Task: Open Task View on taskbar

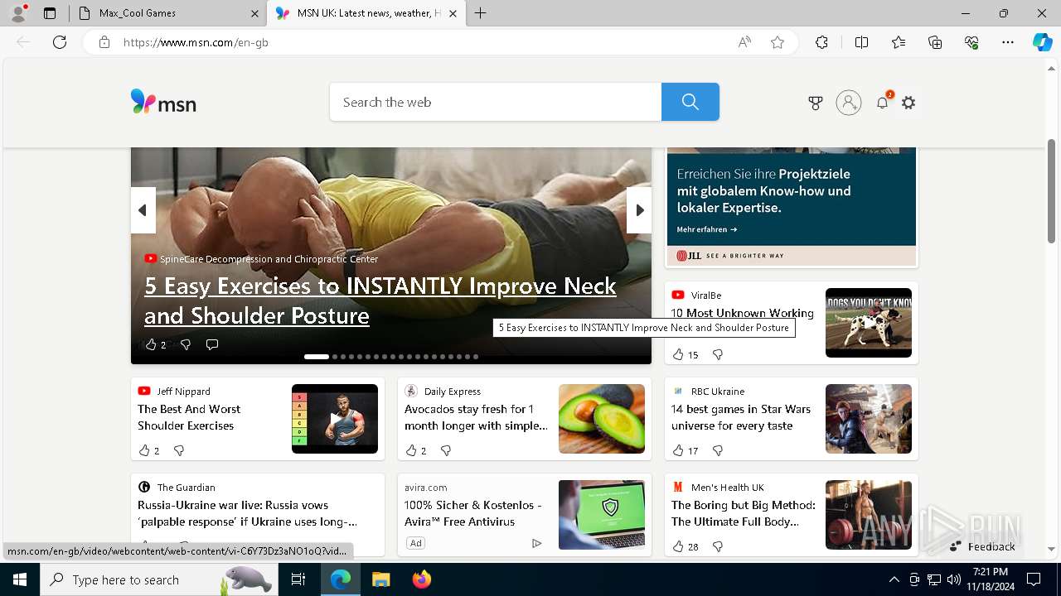Action: tap(298, 579)
